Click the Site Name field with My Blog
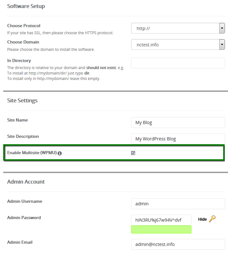The image size is (228, 253). (x=178, y=123)
